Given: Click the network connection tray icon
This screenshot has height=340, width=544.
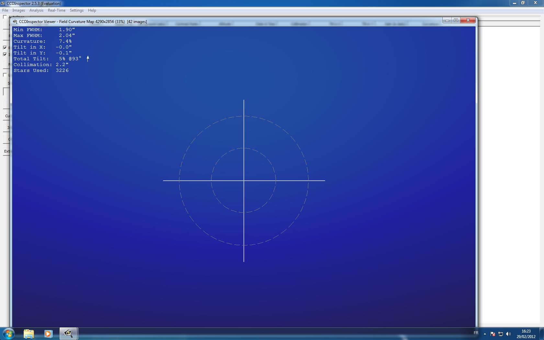Looking at the screenshot, I should coord(501,334).
